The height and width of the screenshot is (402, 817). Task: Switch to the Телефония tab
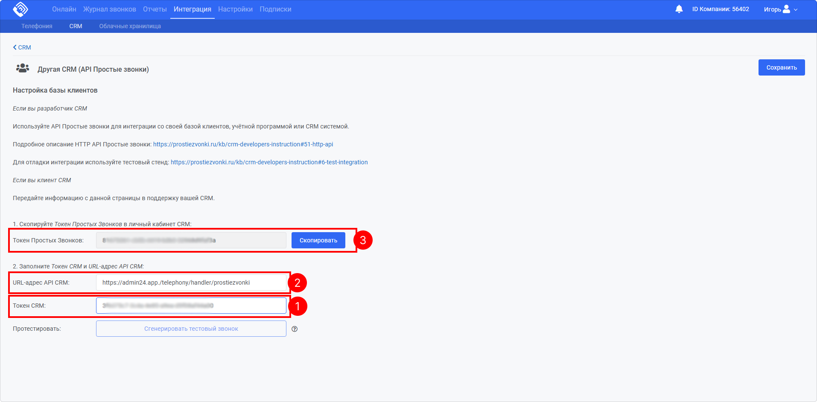(37, 26)
